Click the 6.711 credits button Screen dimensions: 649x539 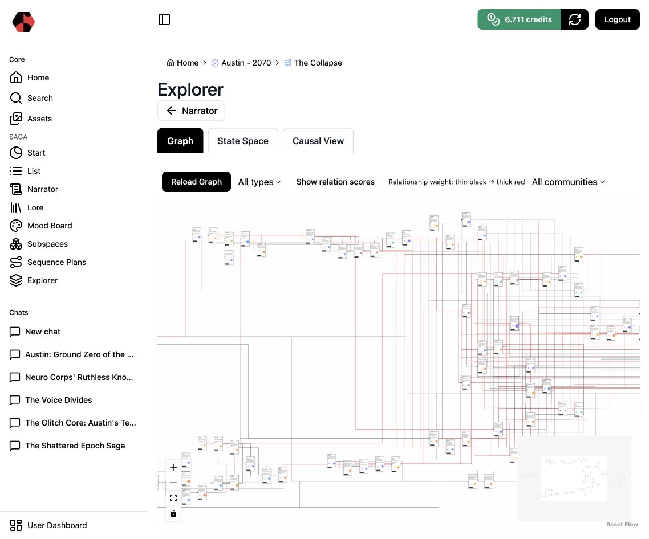(x=519, y=19)
